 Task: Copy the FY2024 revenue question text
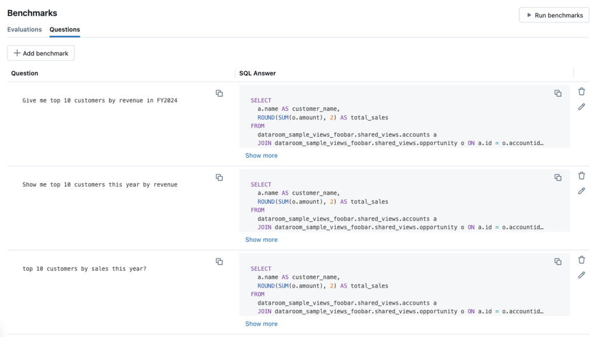(219, 93)
